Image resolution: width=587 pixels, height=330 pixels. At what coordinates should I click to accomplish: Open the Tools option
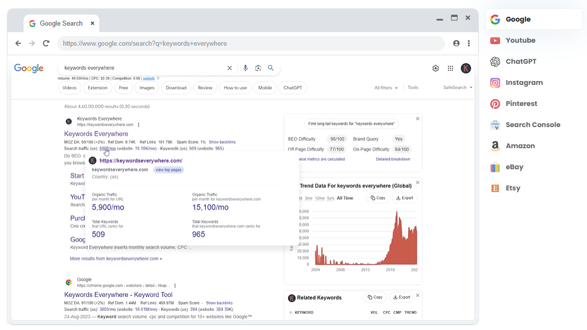[413, 87]
